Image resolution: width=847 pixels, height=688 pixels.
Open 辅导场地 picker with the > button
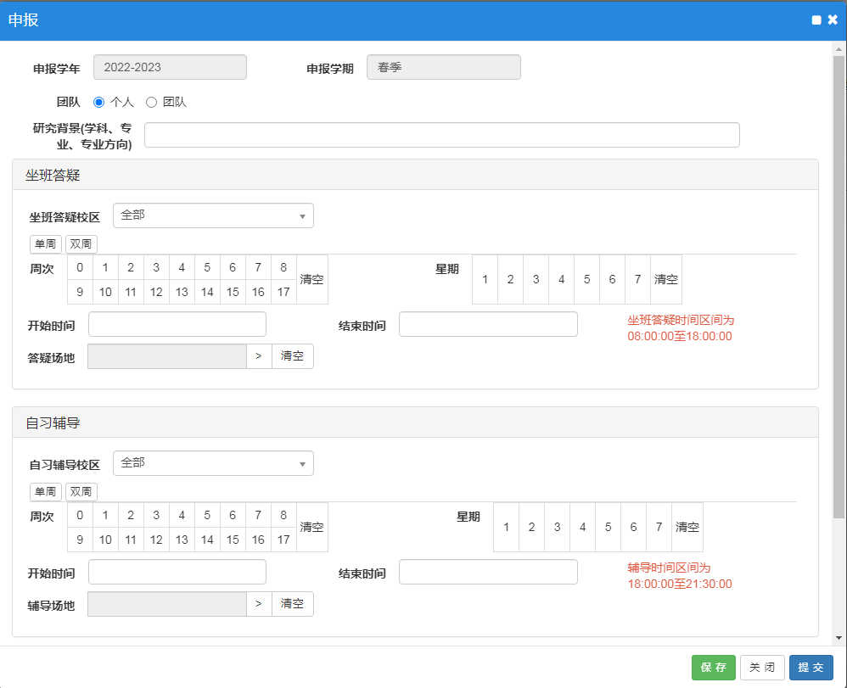(259, 604)
